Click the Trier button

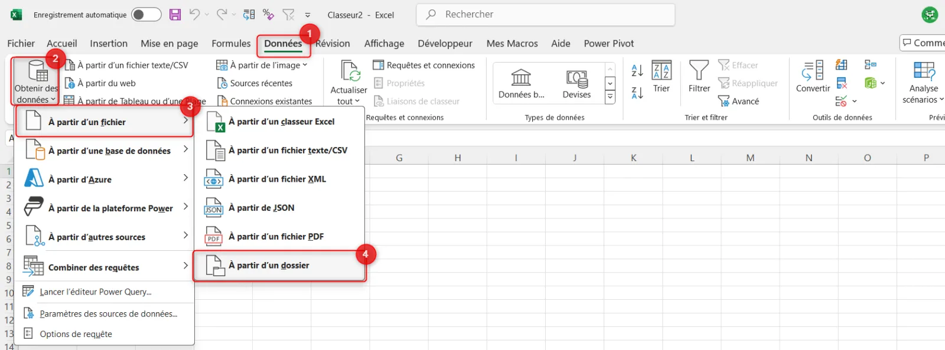point(661,77)
